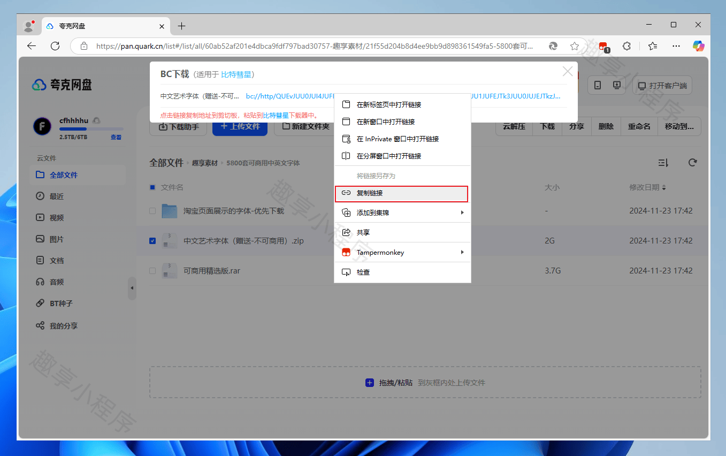Collapse the sidebar using the edge handle
This screenshot has height=456, width=726.
point(132,288)
